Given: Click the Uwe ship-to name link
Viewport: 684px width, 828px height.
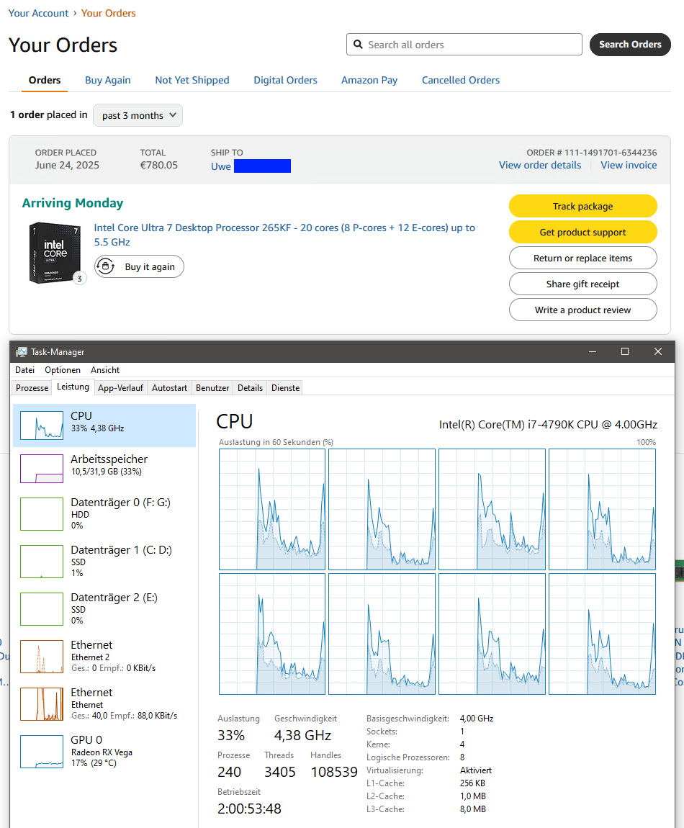Looking at the screenshot, I should click(x=221, y=166).
